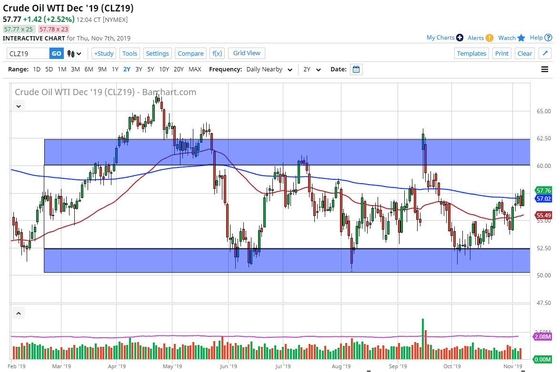The width and height of the screenshot is (560, 372).
Task: Collapse the price chart panel chevron
Action: [18, 106]
